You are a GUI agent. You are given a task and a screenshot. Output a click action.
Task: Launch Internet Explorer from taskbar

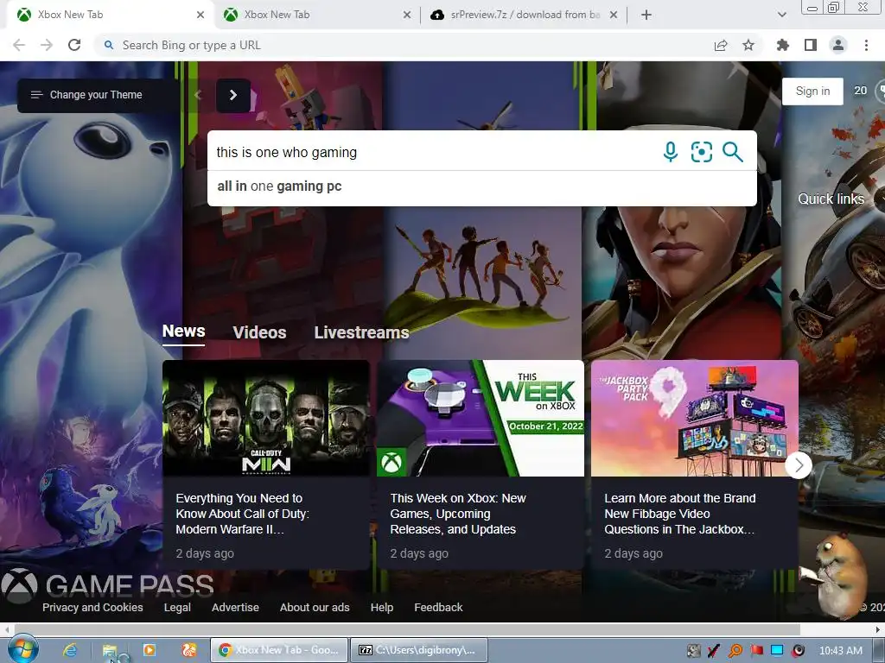pos(70,650)
